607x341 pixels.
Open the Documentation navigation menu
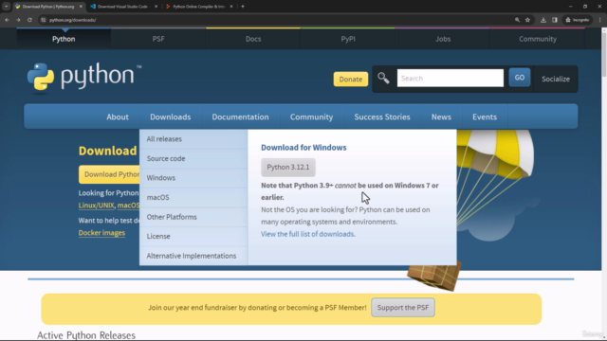click(x=240, y=117)
